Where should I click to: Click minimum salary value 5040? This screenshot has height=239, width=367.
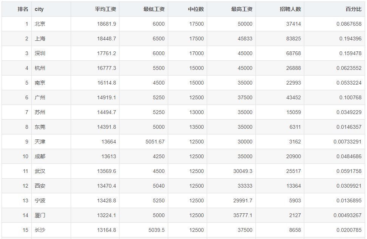(x=159, y=186)
